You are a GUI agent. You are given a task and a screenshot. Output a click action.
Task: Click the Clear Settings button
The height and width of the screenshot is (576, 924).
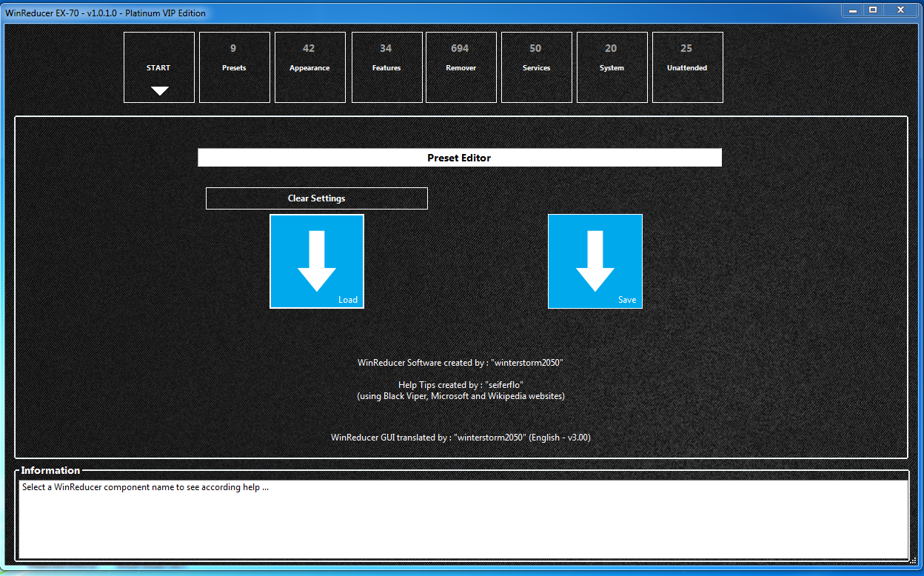(316, 198)
